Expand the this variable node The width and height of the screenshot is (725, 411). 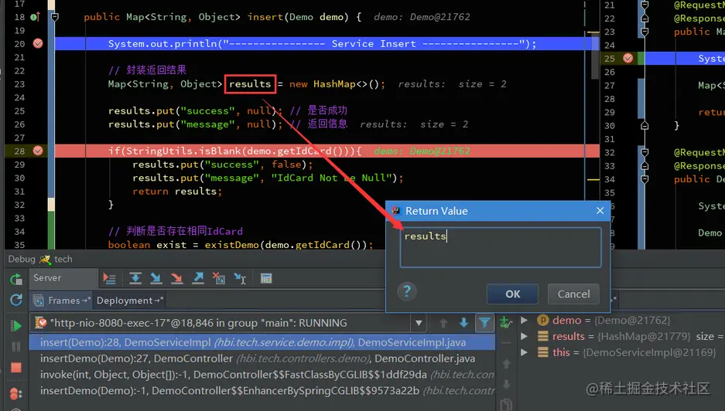tap(525, 352)
